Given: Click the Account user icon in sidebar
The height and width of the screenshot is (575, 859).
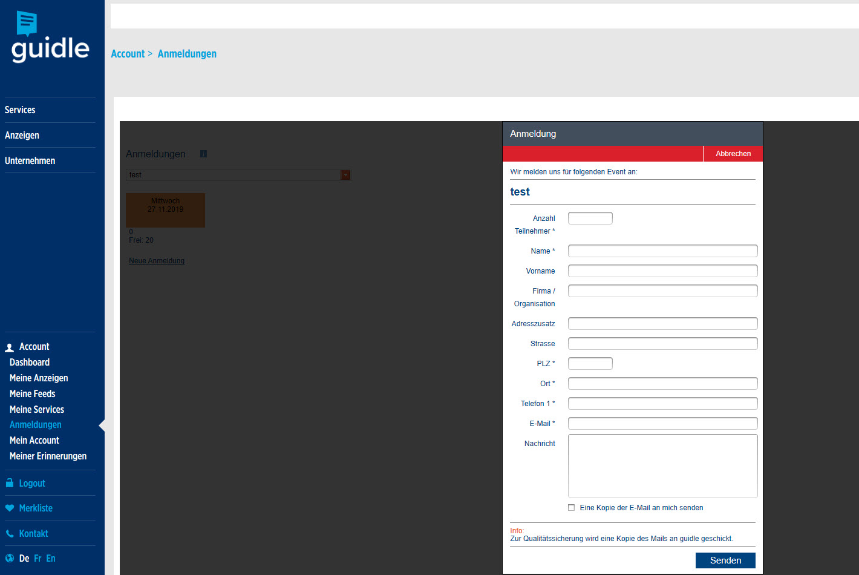Looking at the screenshot, I should point(10,347).
